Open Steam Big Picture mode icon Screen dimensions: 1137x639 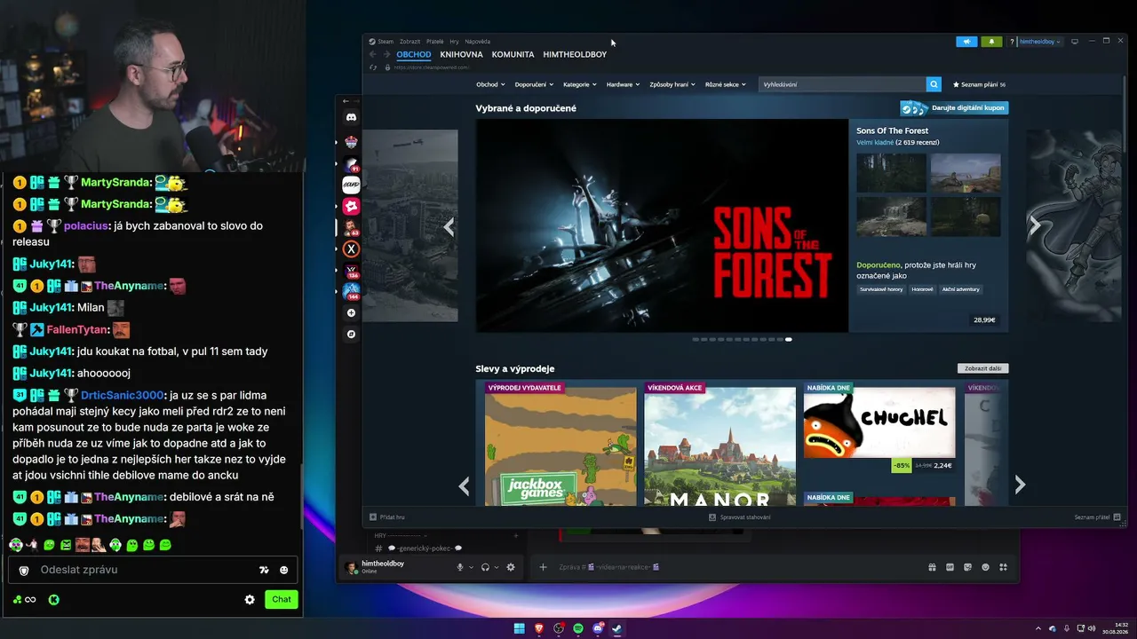coord(1075,42)
